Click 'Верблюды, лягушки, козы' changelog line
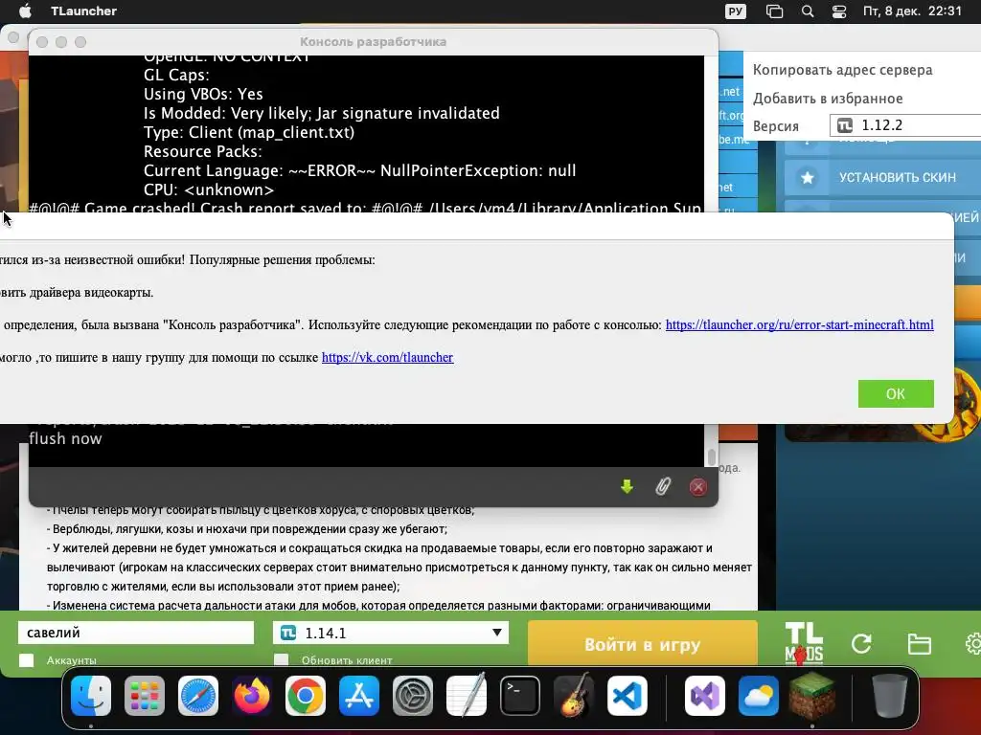The height and width of the screenshot is (735, 981). pyautogui.click(x=247, y=529)
